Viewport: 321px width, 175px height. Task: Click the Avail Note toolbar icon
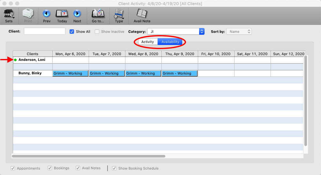coord(142,16)
